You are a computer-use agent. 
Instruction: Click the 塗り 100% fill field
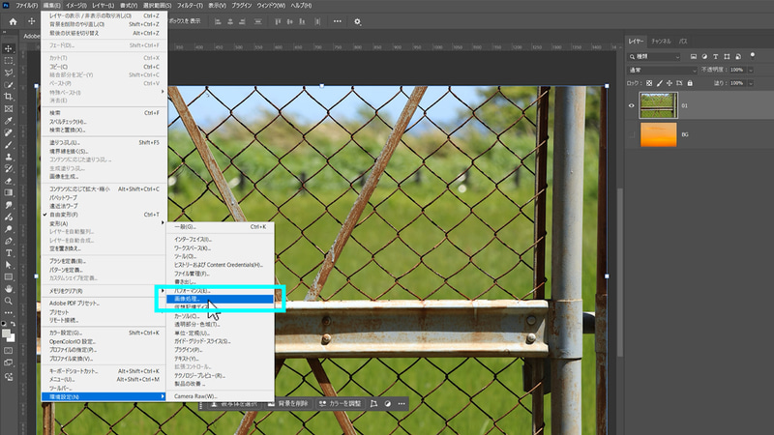pos(737,83)
